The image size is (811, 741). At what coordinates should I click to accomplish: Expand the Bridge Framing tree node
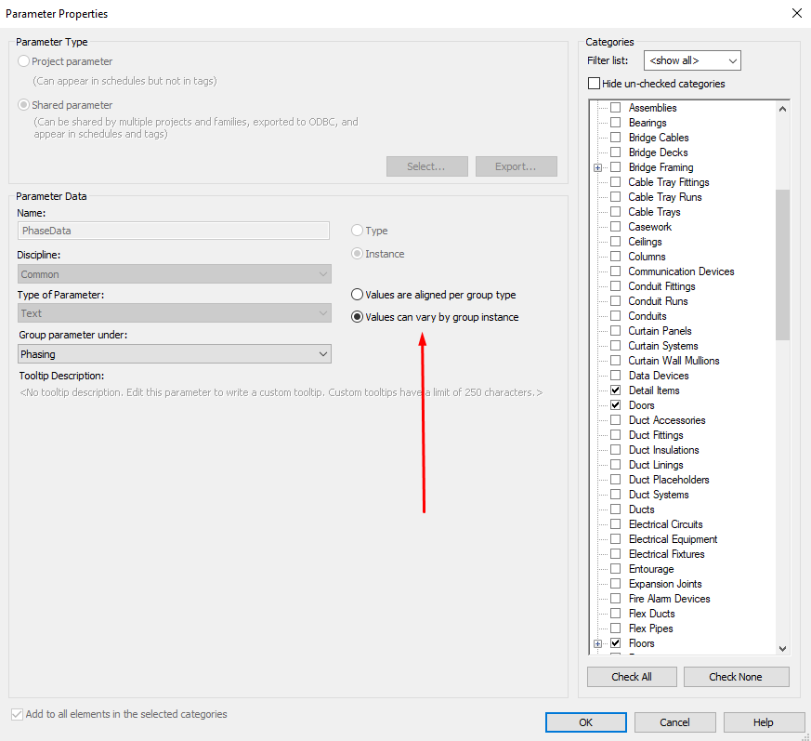click(x=598, y=166)
